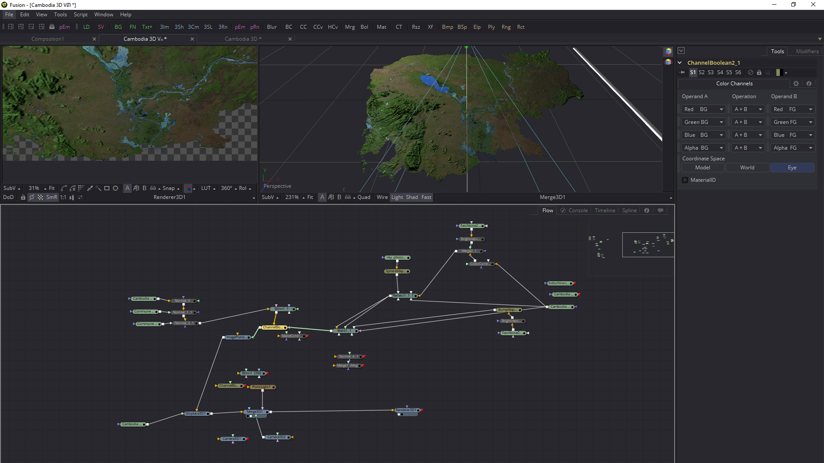Viewport: 824px width, 463px height.
Task: Toggle Fast mode in the 3D viewer
Action: click(x=426, y=197)
